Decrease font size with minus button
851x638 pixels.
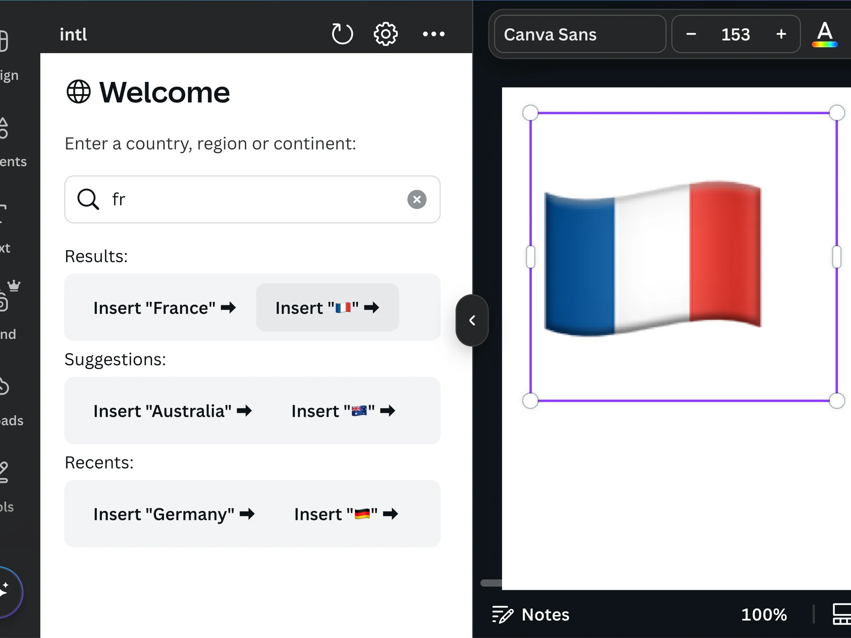click(x=691, y=34)
